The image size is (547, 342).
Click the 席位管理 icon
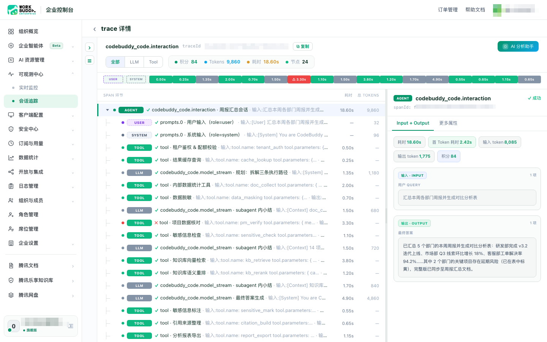click(11, 229)
